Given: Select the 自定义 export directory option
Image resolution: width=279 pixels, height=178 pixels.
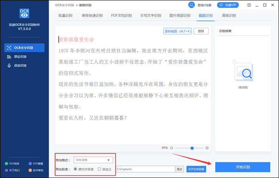Looking at the screenshot, I should pos(99,169).
